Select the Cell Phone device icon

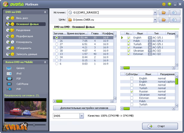coord(9,84)
